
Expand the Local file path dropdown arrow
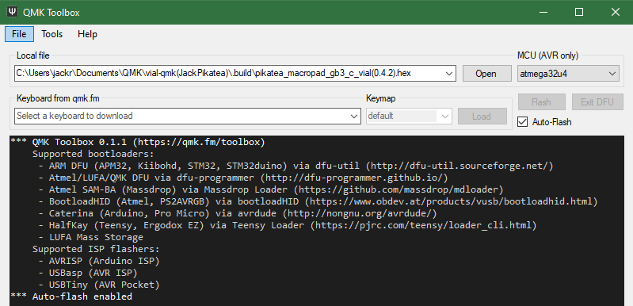click(449, 74)
